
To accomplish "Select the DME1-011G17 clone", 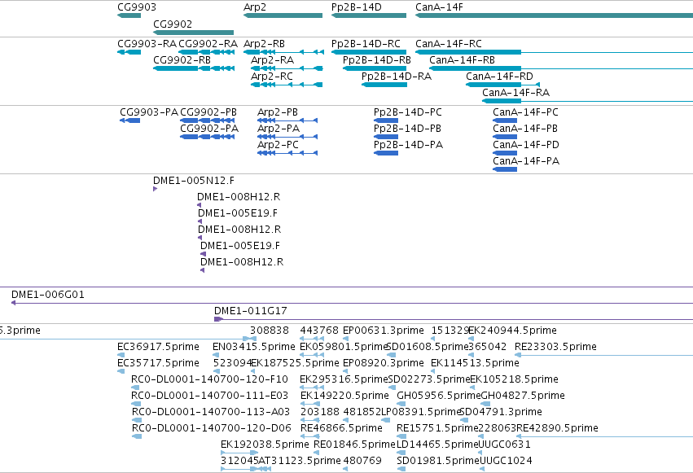I will tap(454, 319).
